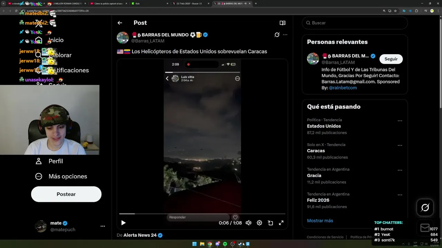Open the Caracas trend

316,151
